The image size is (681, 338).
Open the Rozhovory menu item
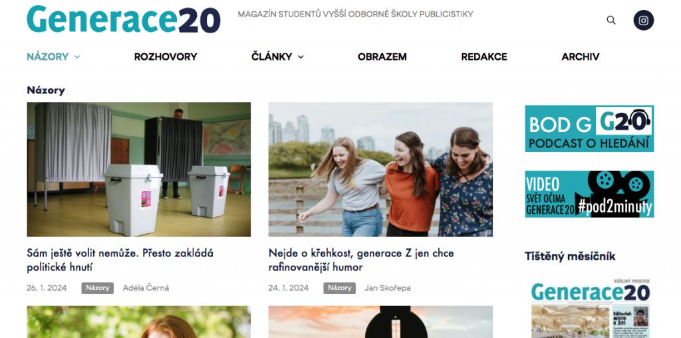click(x=166, y=57)
